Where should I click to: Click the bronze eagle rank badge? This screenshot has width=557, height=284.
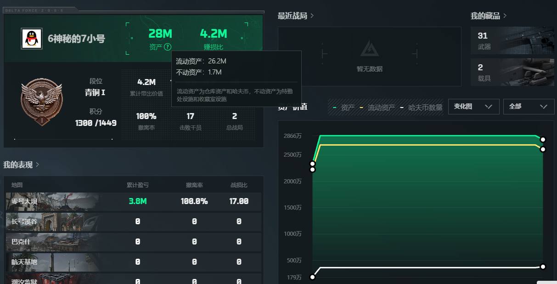click(41, 102)
